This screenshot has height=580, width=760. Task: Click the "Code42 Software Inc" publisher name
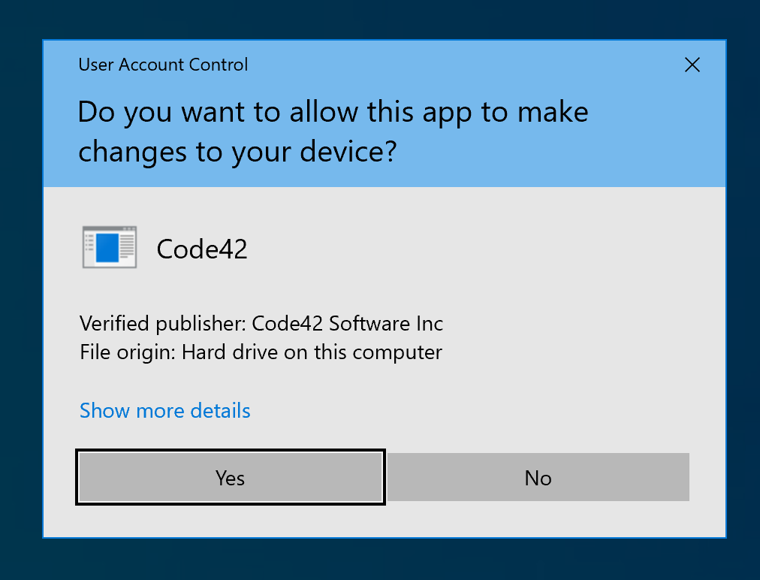pyautogui.click(x=348, y=324)
